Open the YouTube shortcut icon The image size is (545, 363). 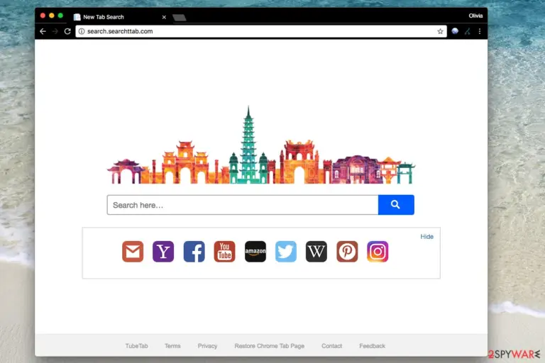click(x=224, y=252)
